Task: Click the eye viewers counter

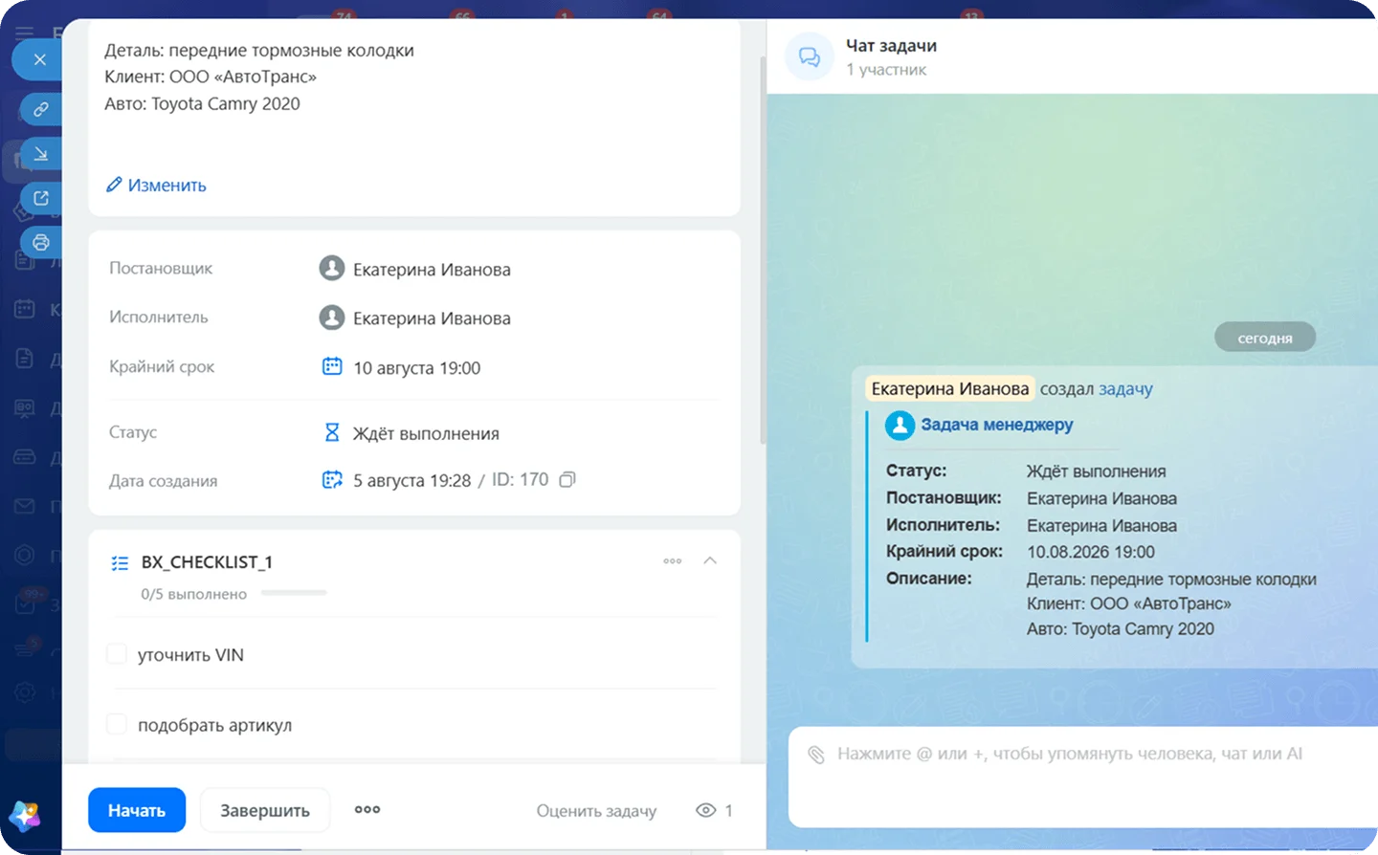Action: (714, 810)
